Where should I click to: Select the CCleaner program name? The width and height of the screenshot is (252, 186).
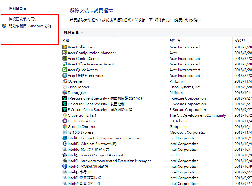tap(76, 81)
